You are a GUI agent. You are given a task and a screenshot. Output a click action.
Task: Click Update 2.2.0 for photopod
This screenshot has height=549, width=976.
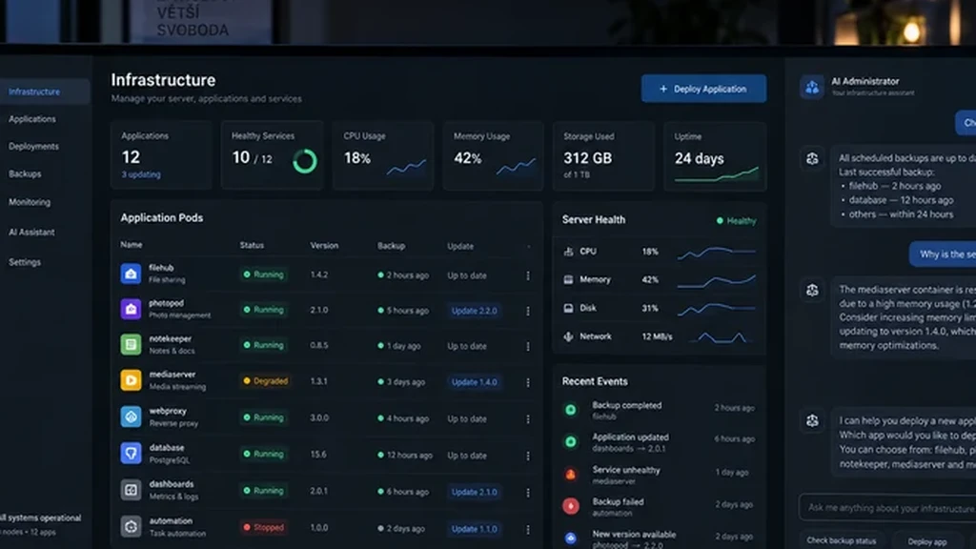[475, 311]
